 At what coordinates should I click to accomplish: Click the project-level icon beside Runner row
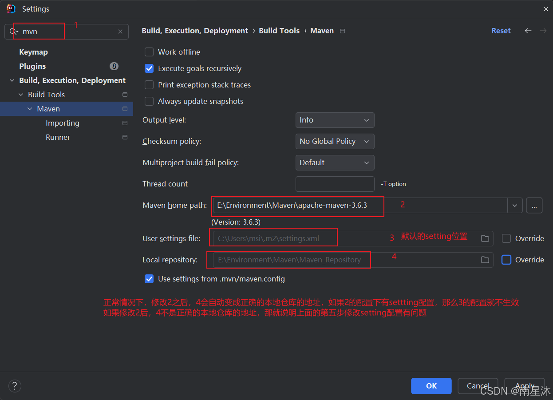click(x=125, y=137)
